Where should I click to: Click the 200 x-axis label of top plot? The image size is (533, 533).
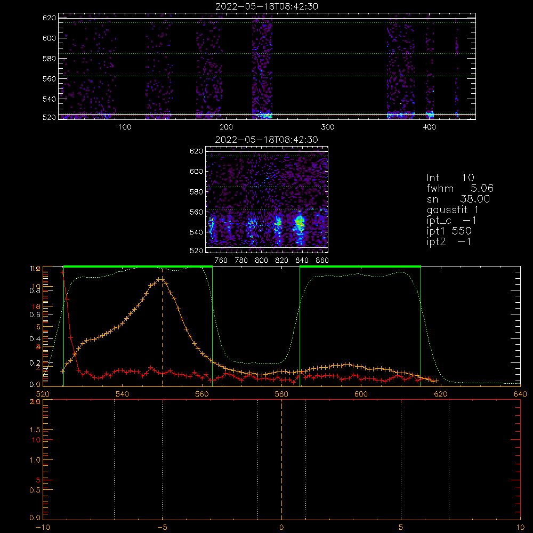coord(226,127)
